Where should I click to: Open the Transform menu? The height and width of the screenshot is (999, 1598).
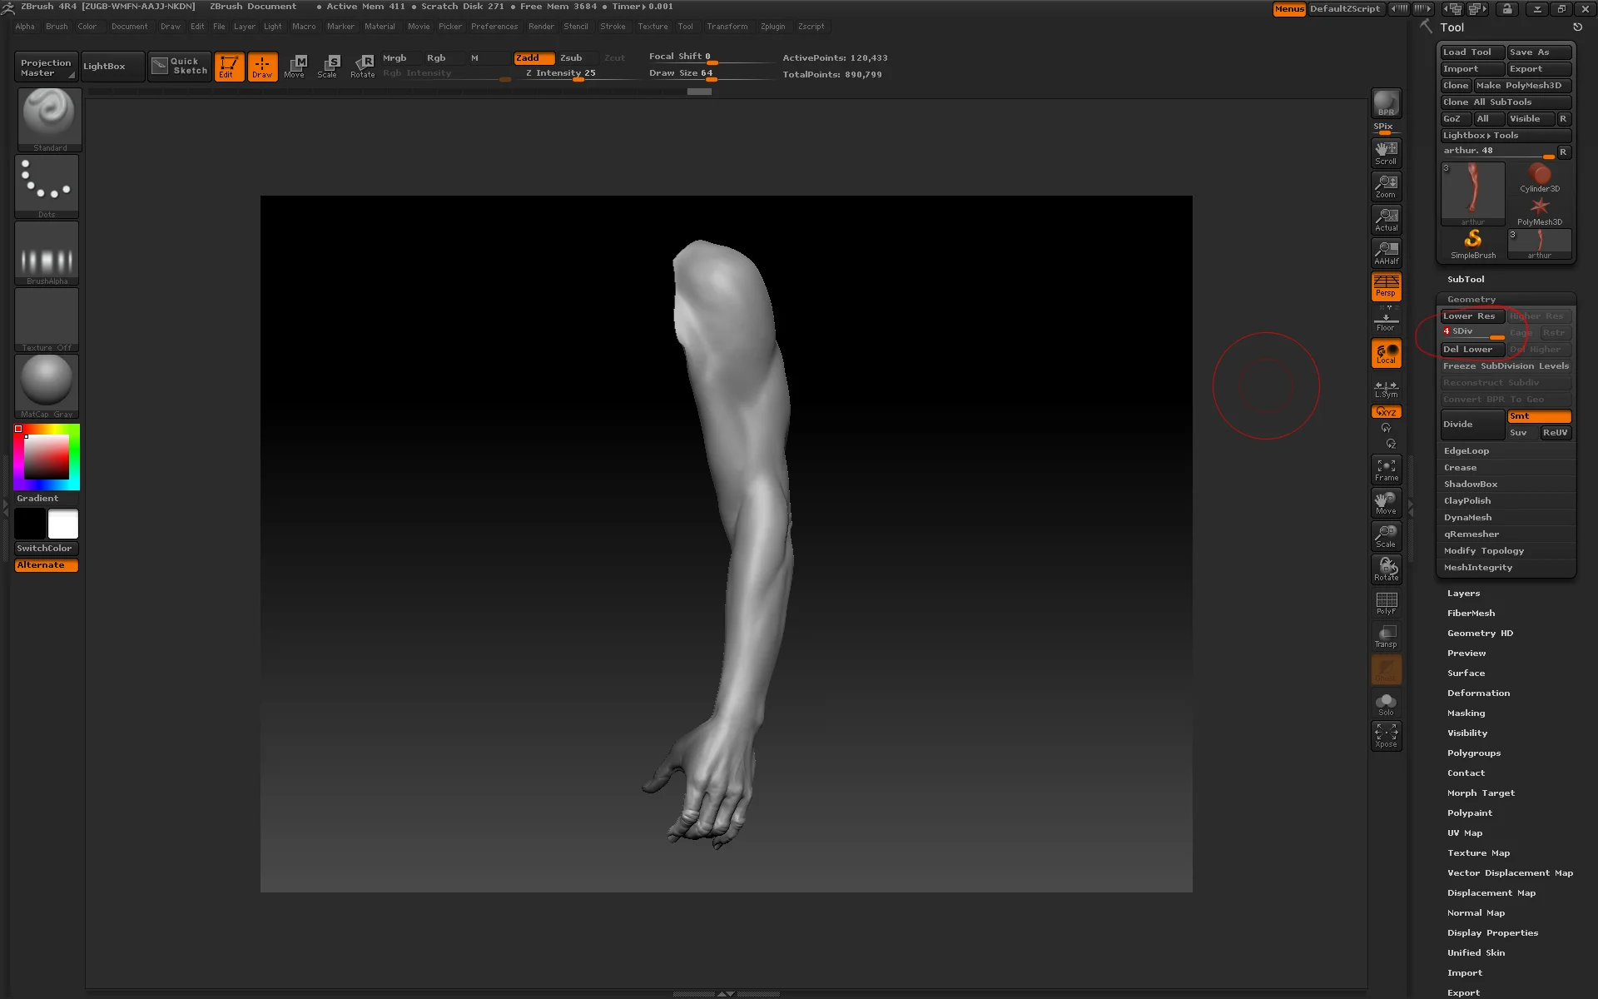click(727, 27)
